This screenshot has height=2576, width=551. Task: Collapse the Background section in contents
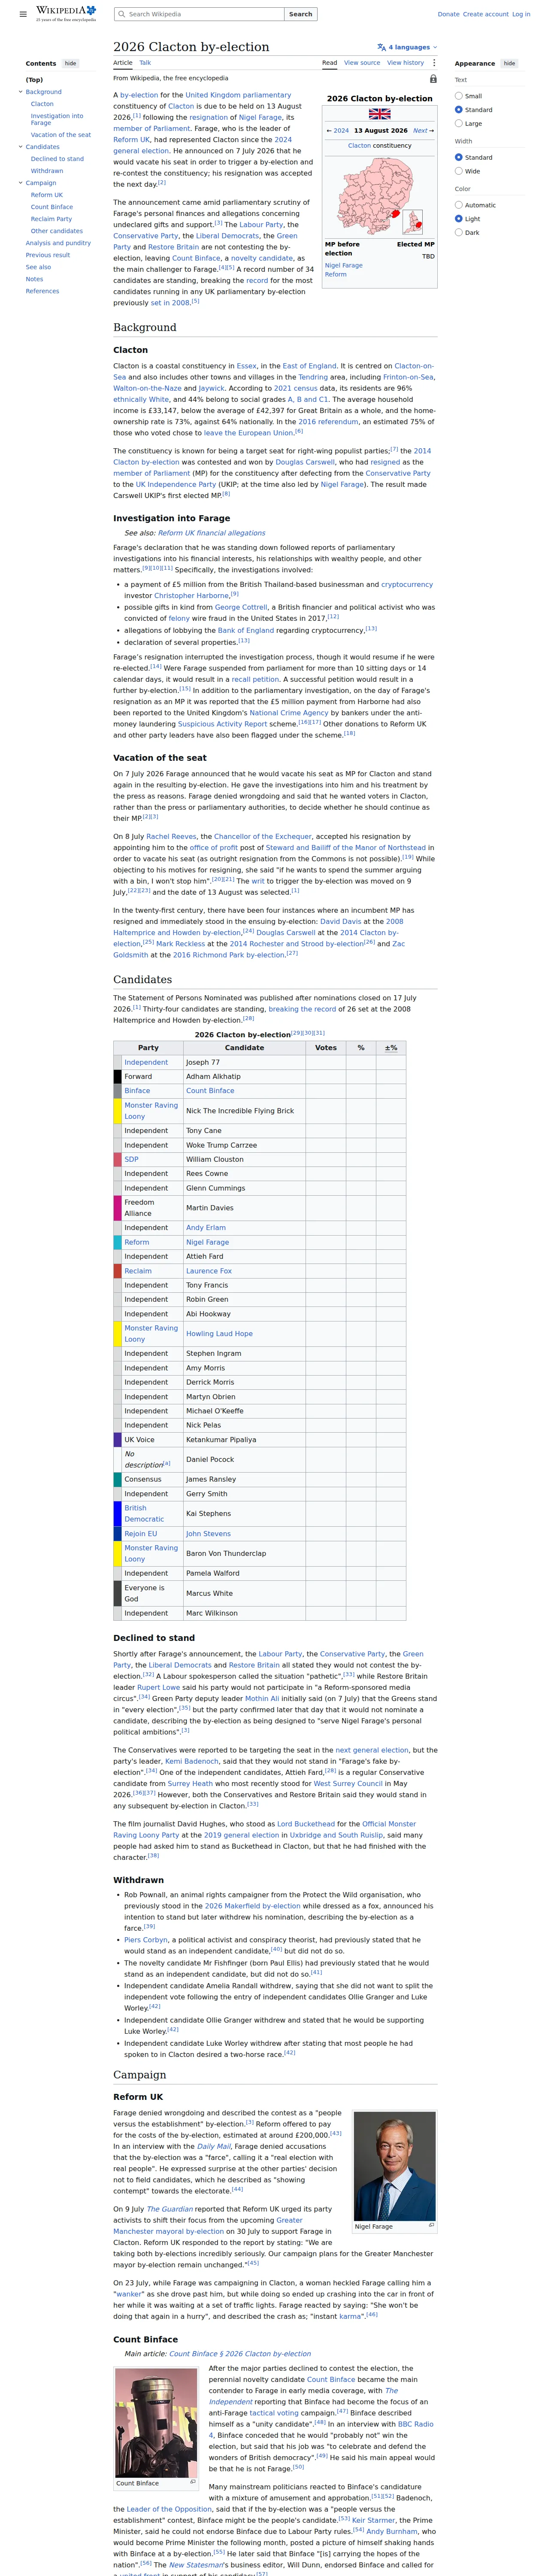point(20,92)
